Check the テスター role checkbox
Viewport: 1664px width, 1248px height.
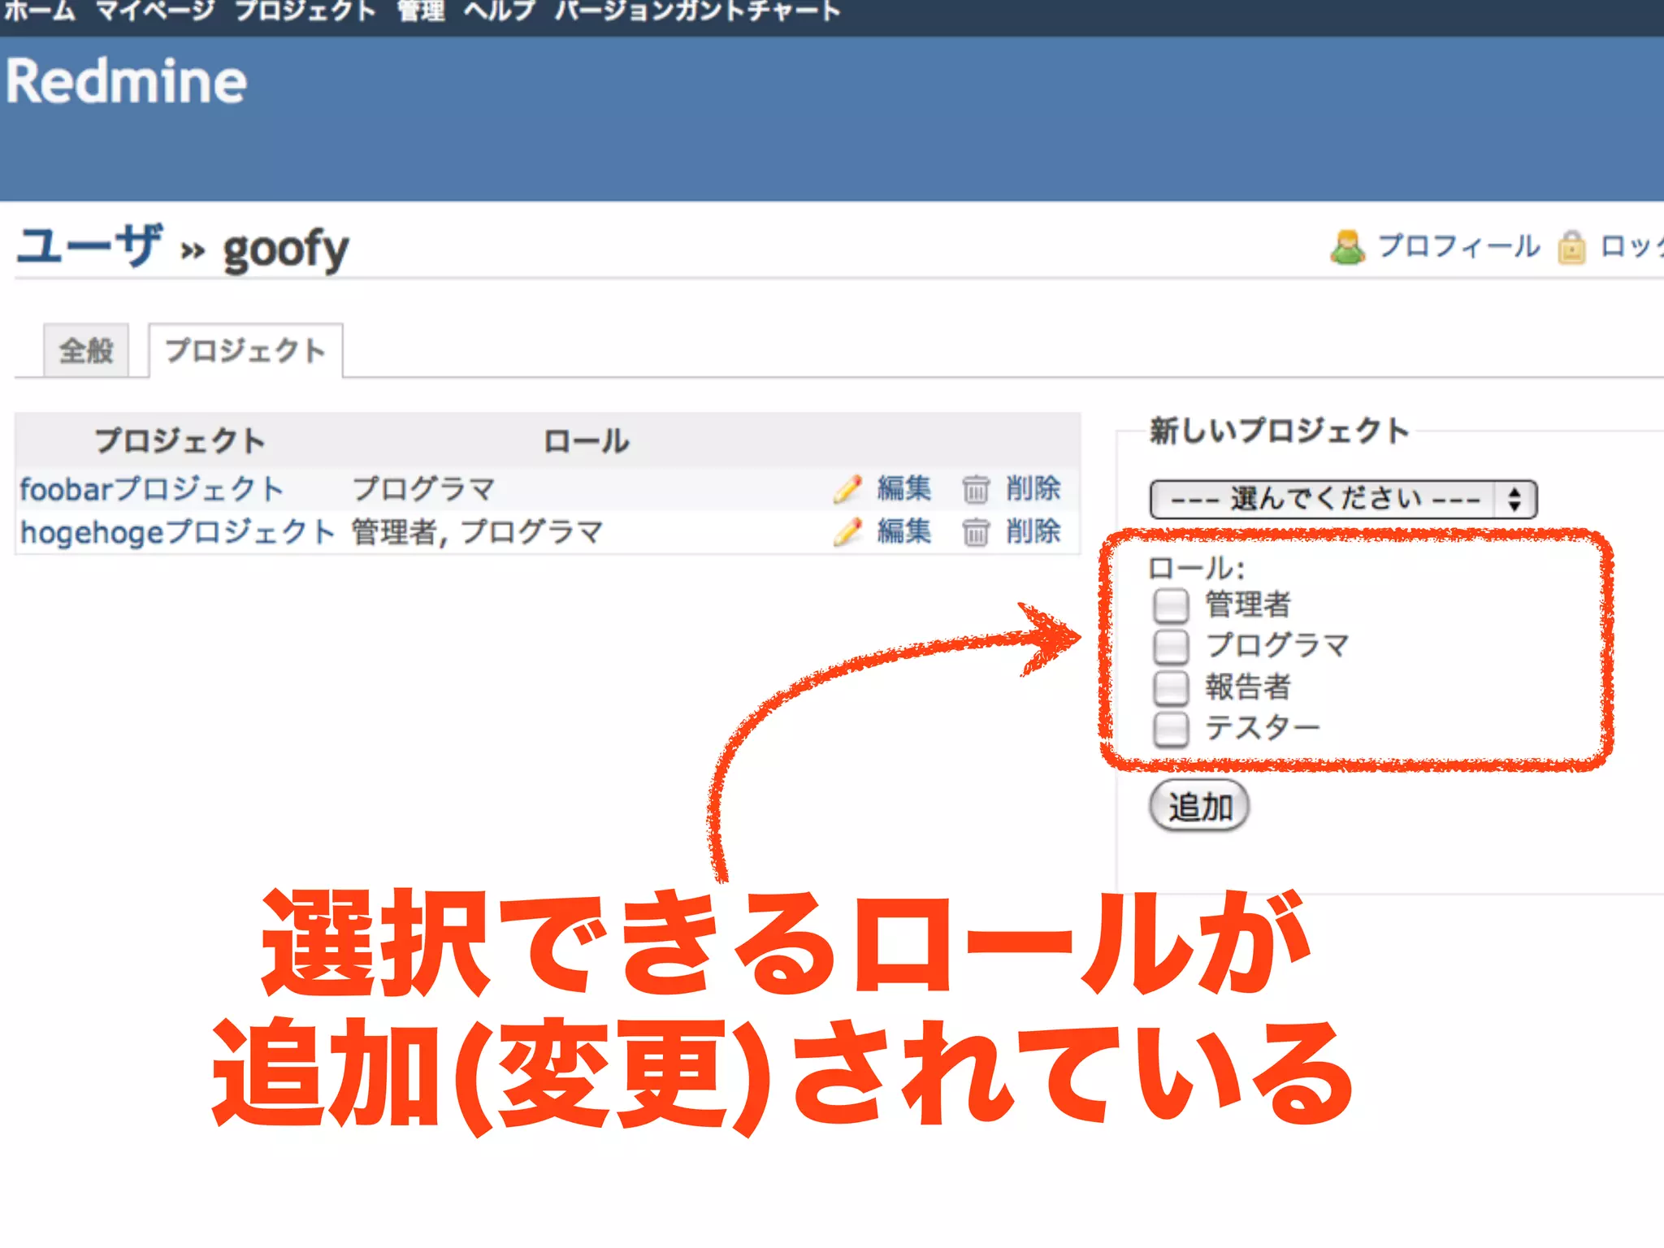pos(1171,730)
